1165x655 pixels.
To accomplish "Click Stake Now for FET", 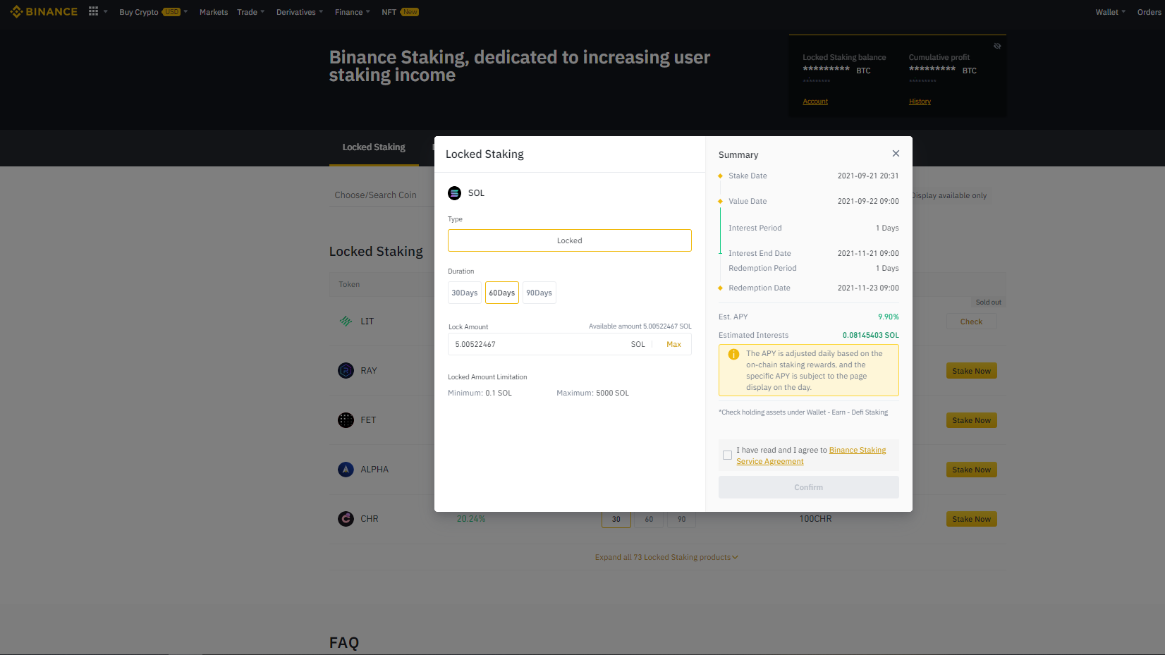I will coord(971,421).
